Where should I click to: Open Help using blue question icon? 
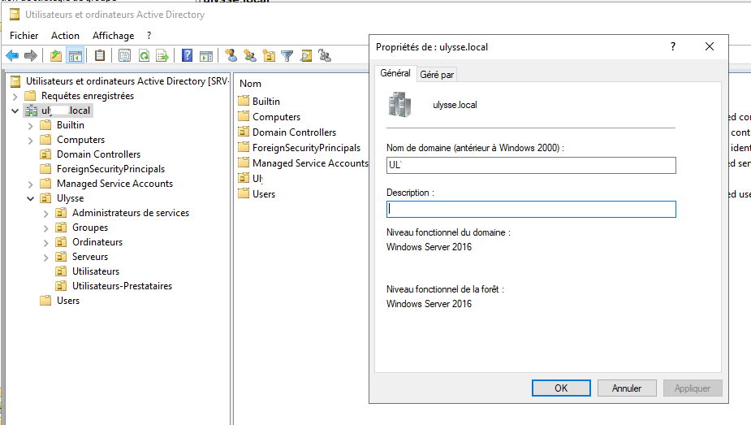click(188, 55)
